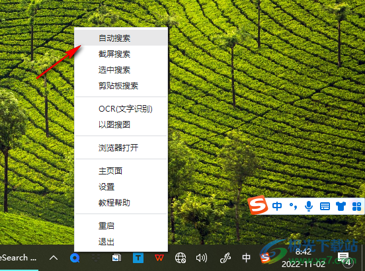The image size is (365, 271).
Task: Select 剪贴板搜索 option
Action: (x=121, y=86)
